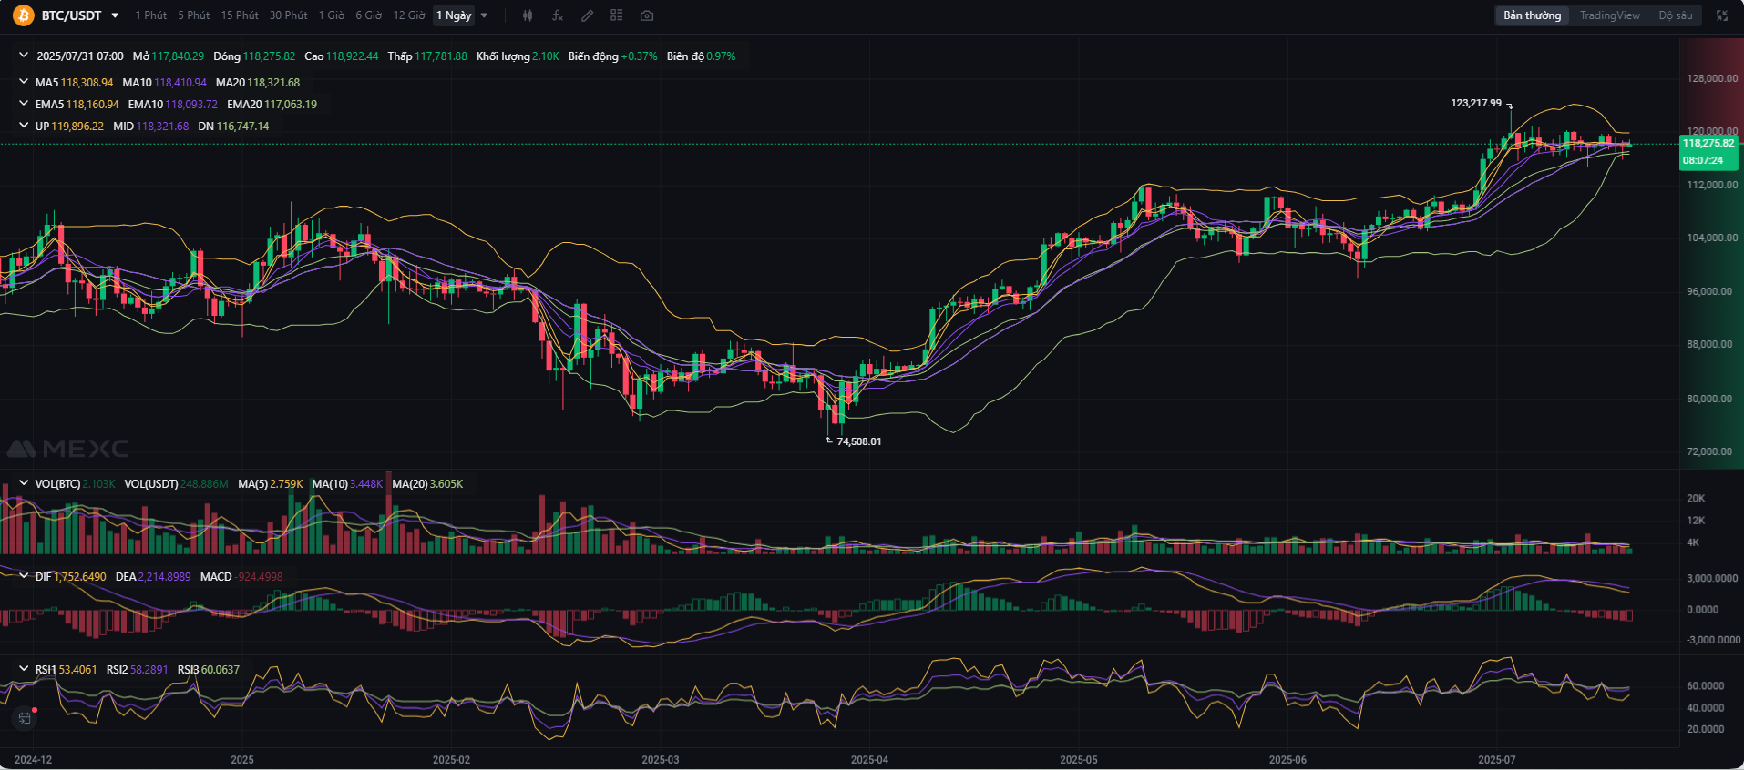Select the pencil drawing tool icon
Image resolution: width=1744 pixels, height=770 pixels.
(588, 15)
